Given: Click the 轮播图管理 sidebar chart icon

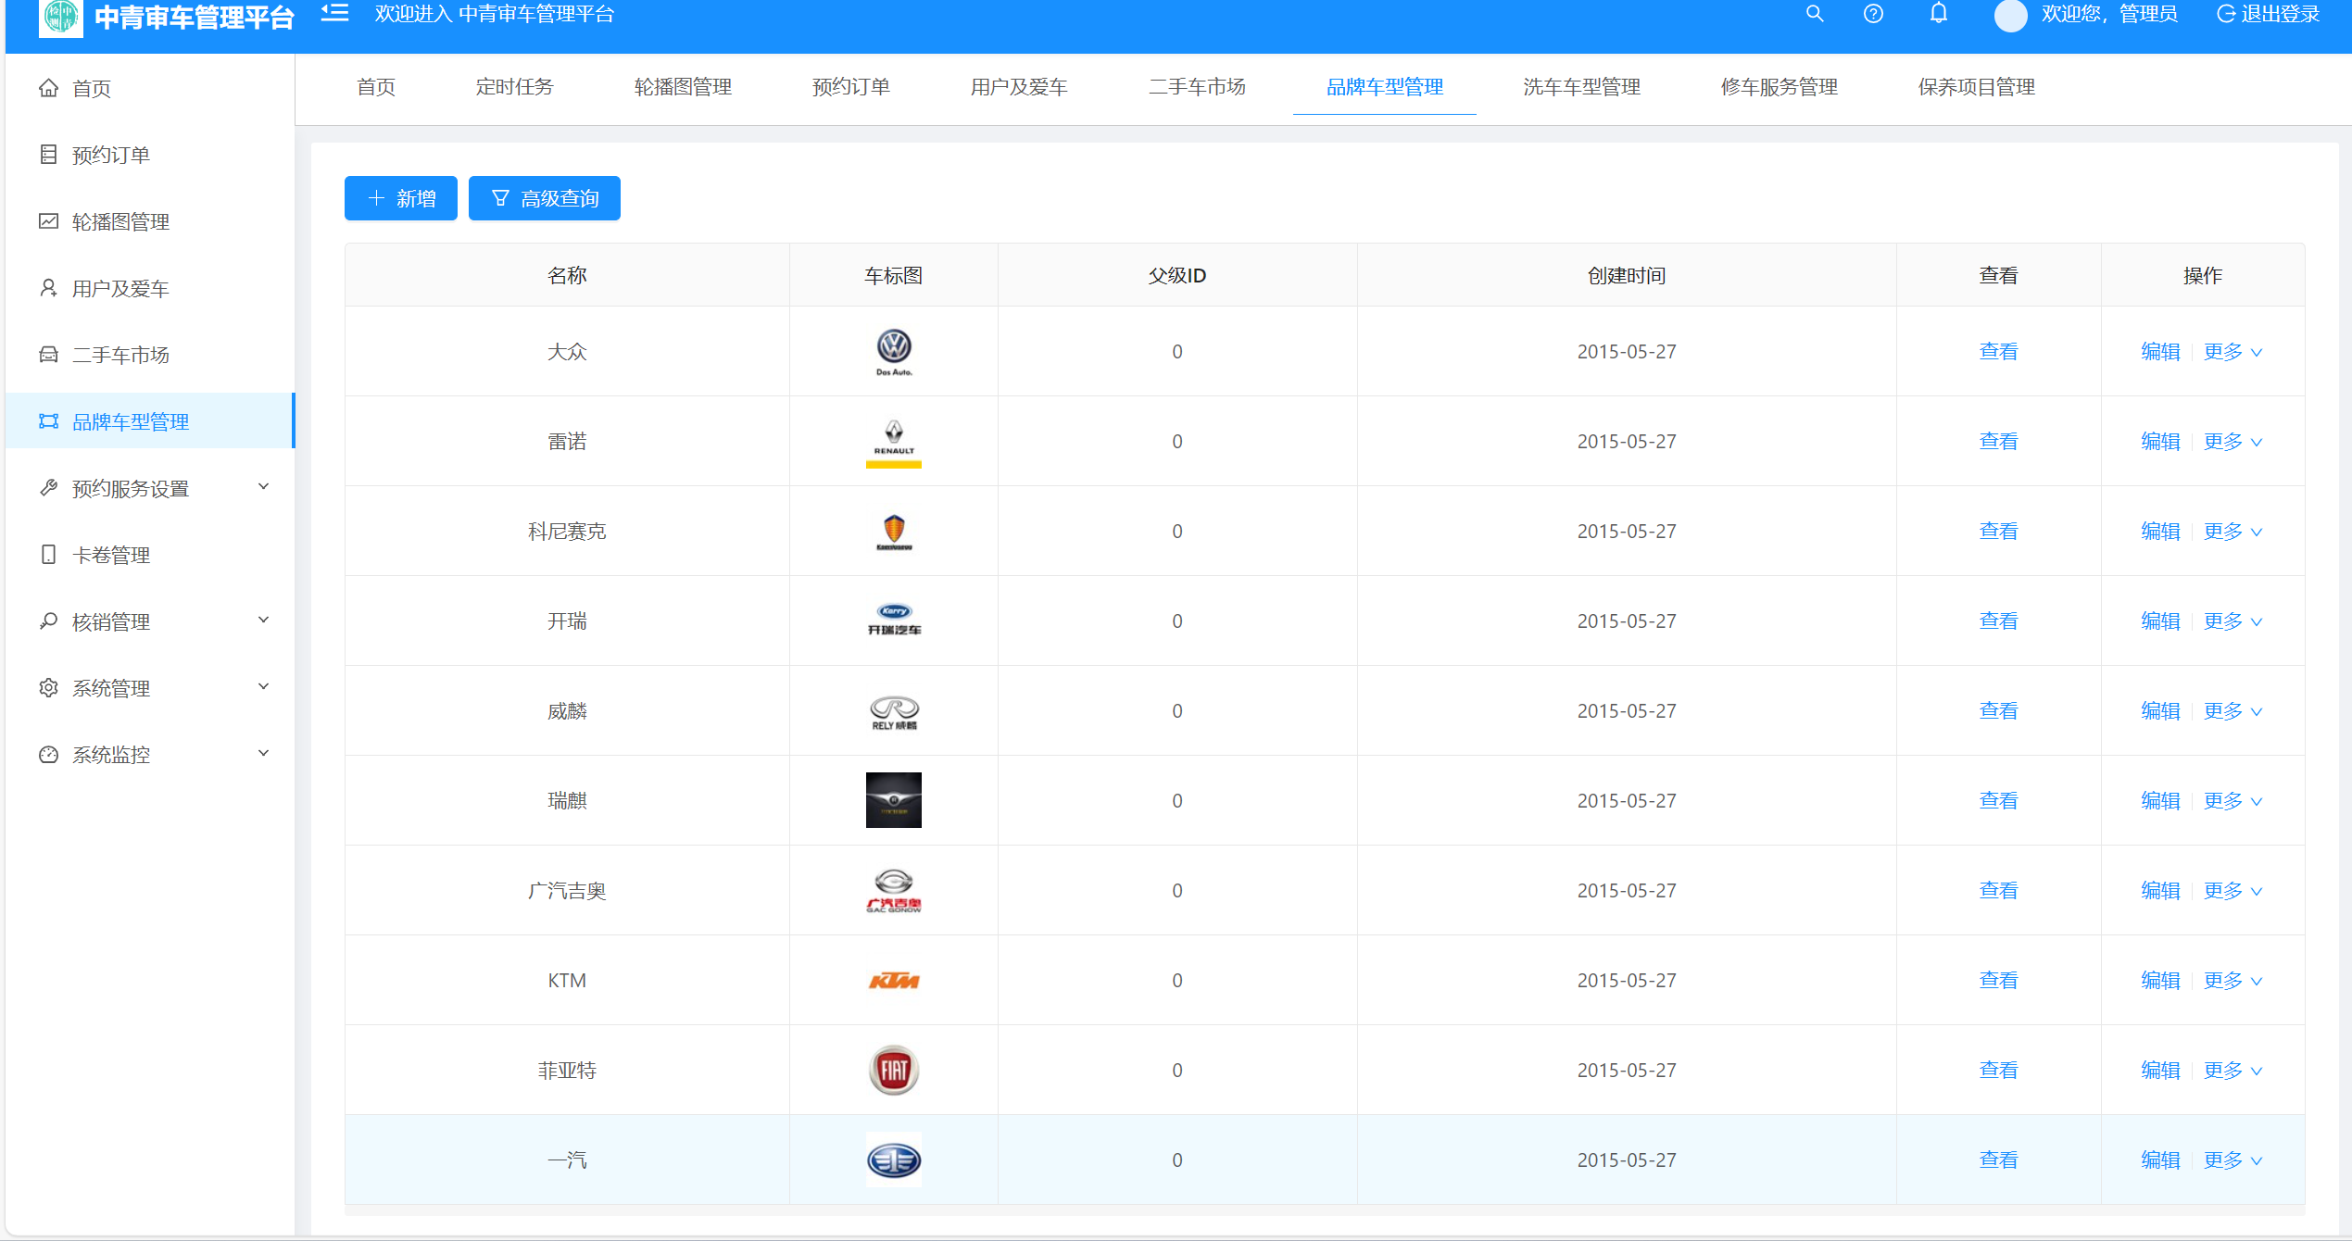Looking at the screenshot, I should coord(48,221).
